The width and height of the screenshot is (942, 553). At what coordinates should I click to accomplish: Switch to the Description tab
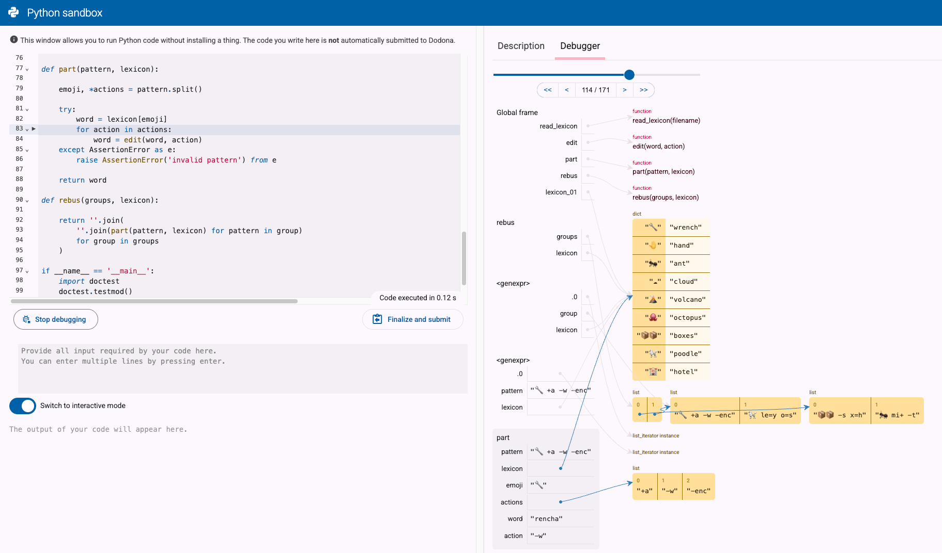[521, 46]
